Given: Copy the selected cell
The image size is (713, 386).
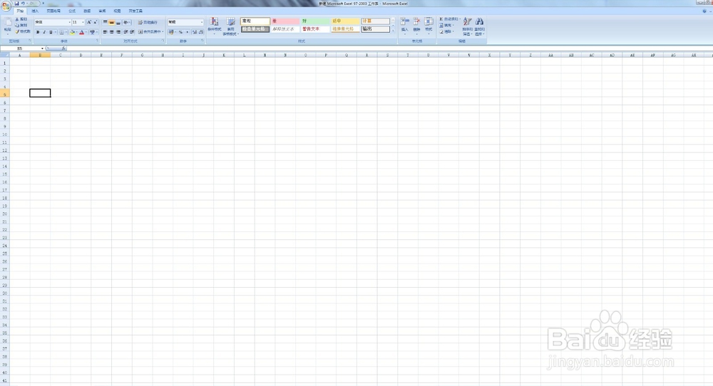Looking at the screenshot, I should tap(21, 26).
